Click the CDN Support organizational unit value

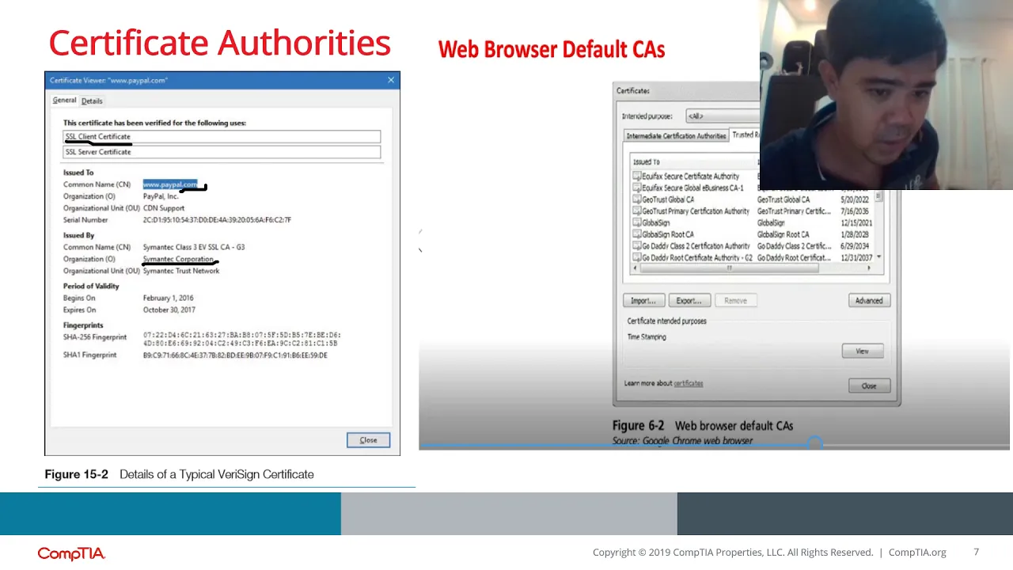(164, 208)
